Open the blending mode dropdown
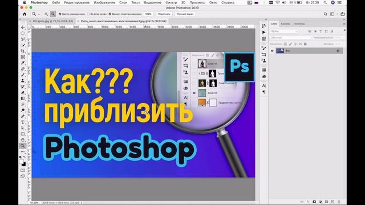Screen dimensions: 365x205 tap(291, 38)
